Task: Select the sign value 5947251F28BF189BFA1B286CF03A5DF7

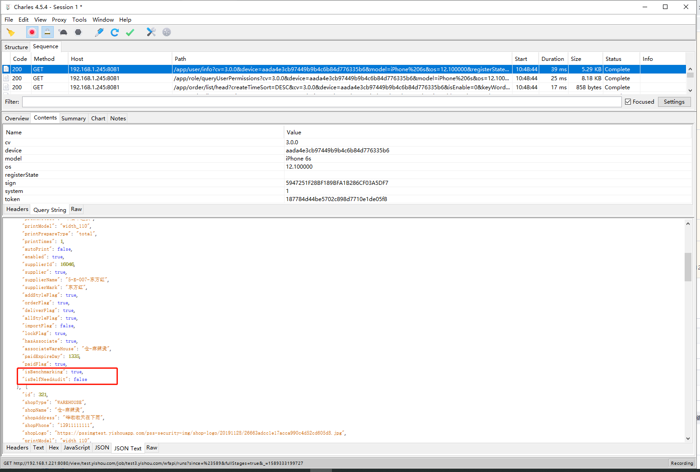Action: (x=337, y=183)
